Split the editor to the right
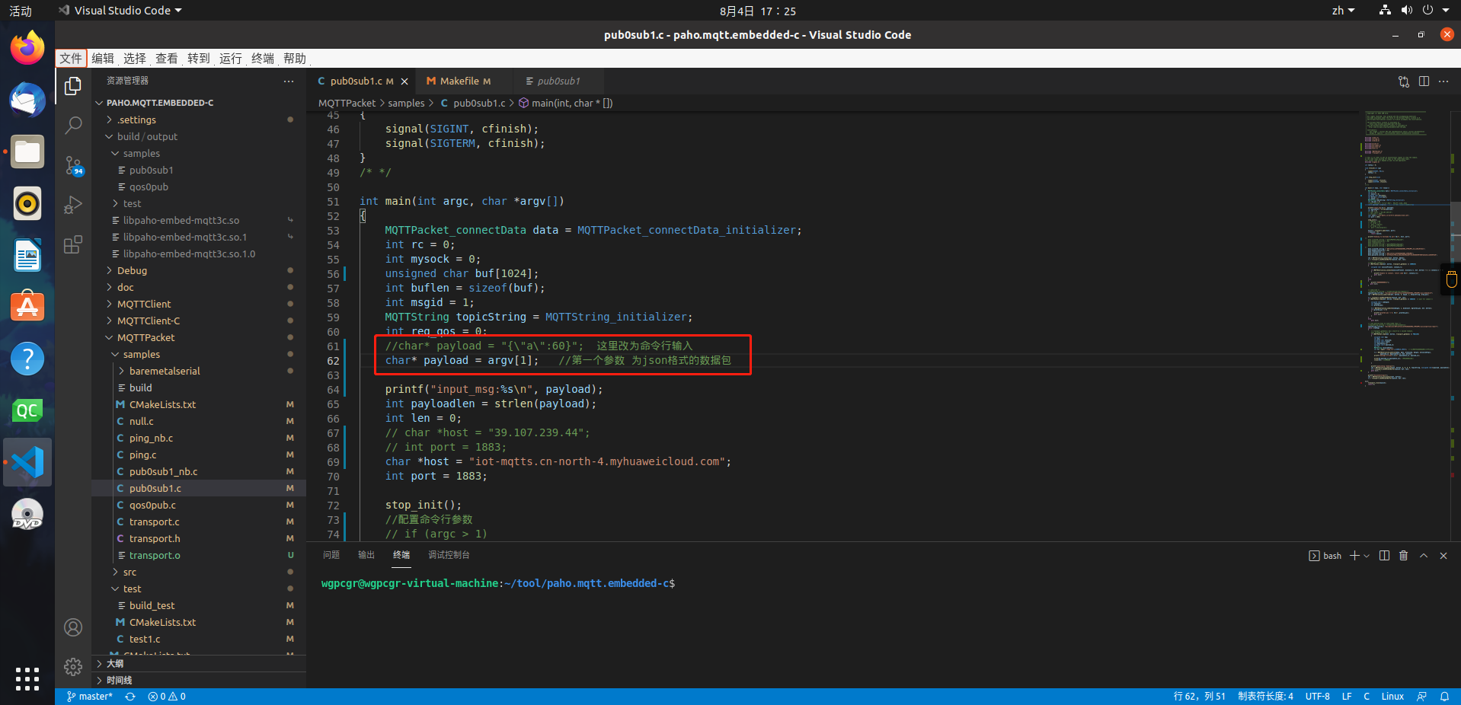The height and width of the screenshot is (705, 1461). (1424, 81)
